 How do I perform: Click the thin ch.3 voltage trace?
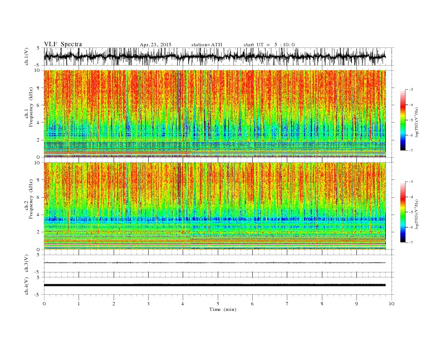point(214,263)
